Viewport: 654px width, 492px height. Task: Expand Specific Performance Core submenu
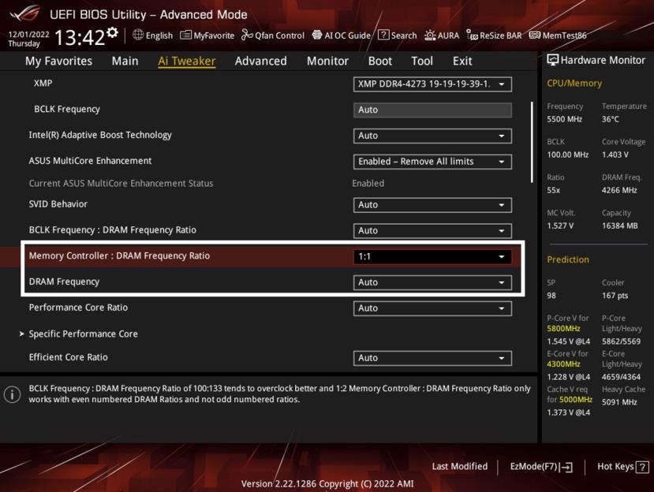(83, 334)
